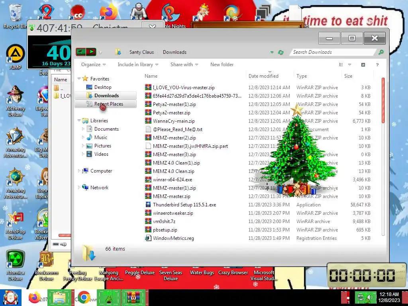The image size is (408, 306).
Task: Open Google Chrome from the taskbar
Action: pos(84,297)
